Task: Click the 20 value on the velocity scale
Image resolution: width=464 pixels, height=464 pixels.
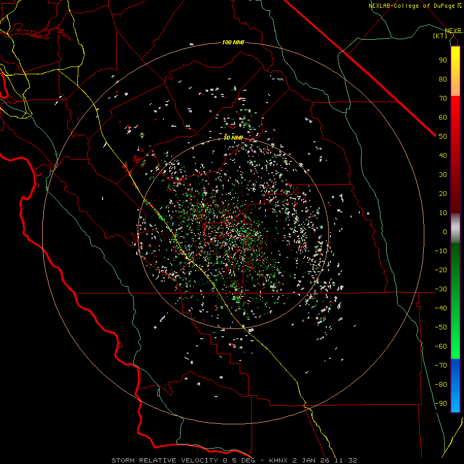Action: pos(443,194)
